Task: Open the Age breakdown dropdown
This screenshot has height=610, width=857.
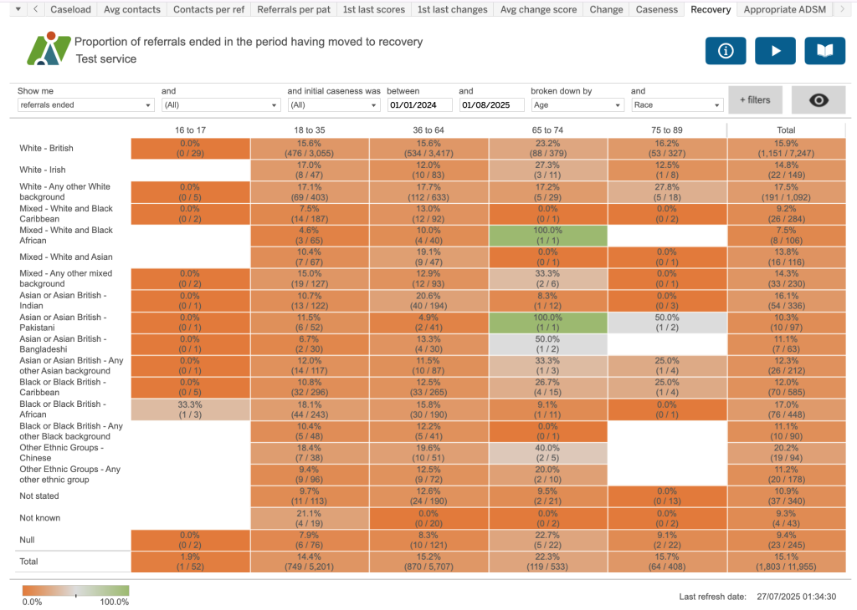Action: coord(577,105)
